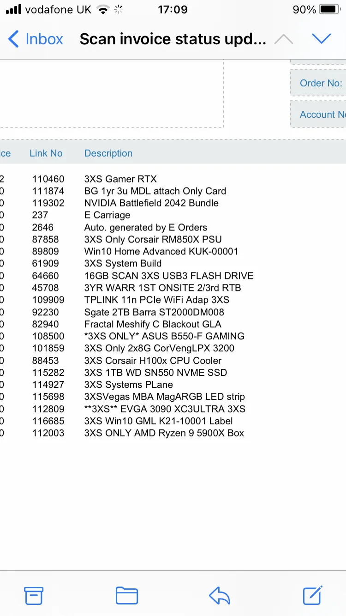Tap the EVGA 3090 XC3ULTRA item
Viewport: 346px width, 616px height.
coord(165,409)
